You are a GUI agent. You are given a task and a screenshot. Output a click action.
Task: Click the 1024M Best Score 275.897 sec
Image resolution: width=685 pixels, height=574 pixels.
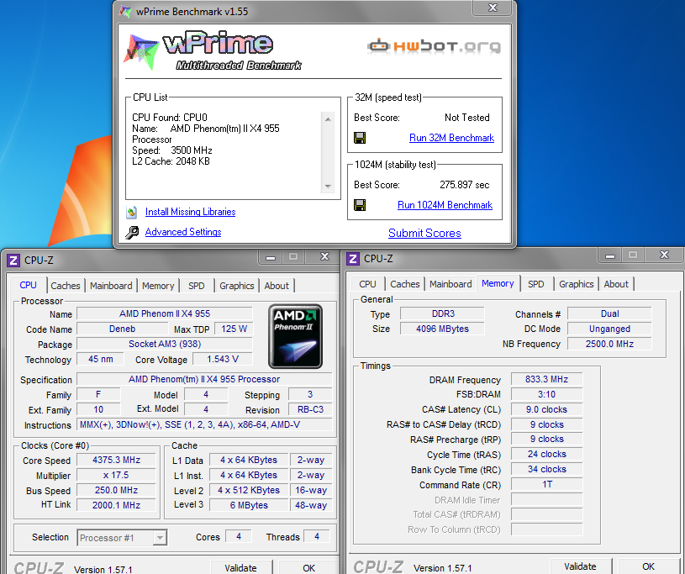pos(465,185)
